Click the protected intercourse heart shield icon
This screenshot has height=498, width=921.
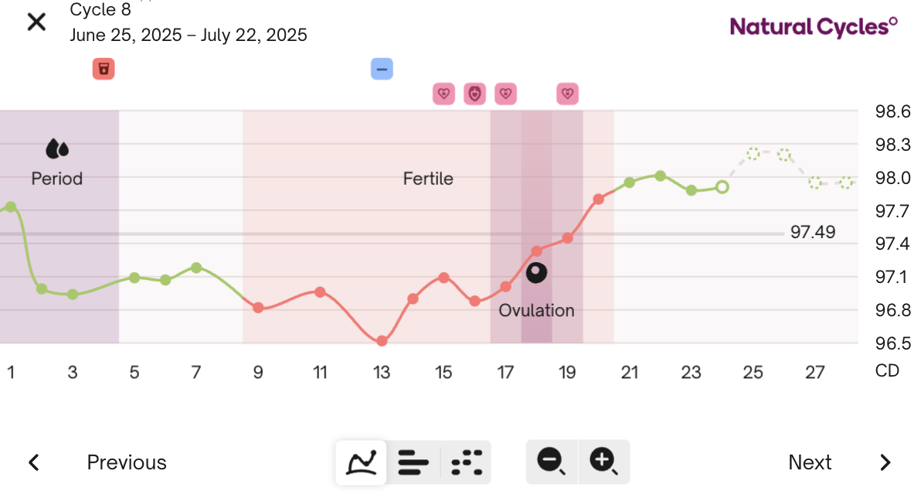pos(474,94)
